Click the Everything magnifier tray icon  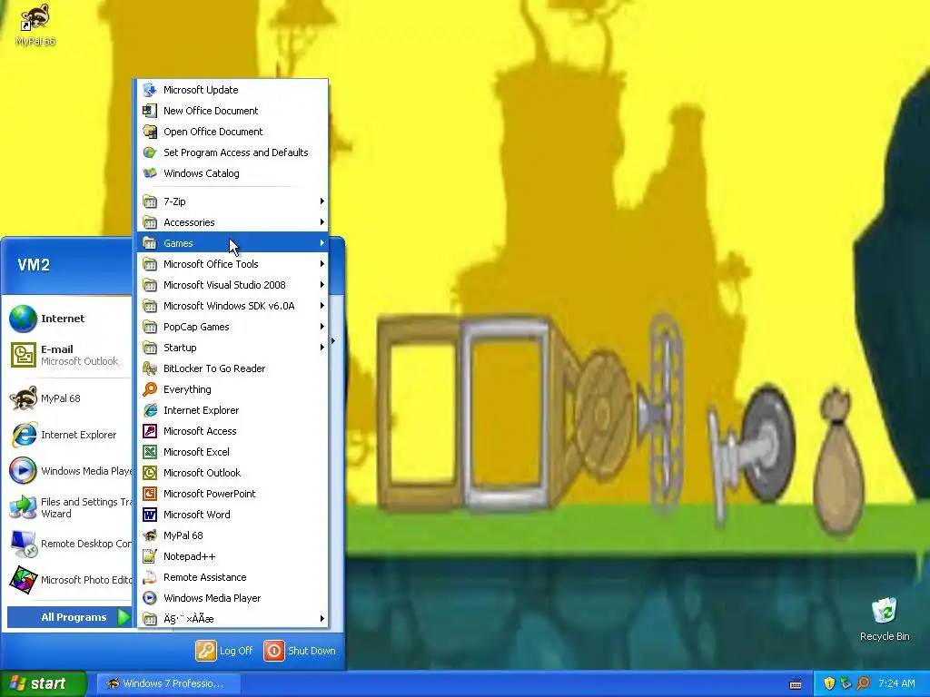[x=863, y=683]
